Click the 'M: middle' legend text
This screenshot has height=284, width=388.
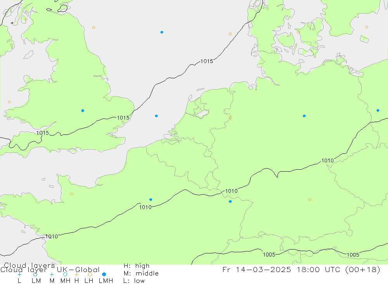(x=141, y=274)
